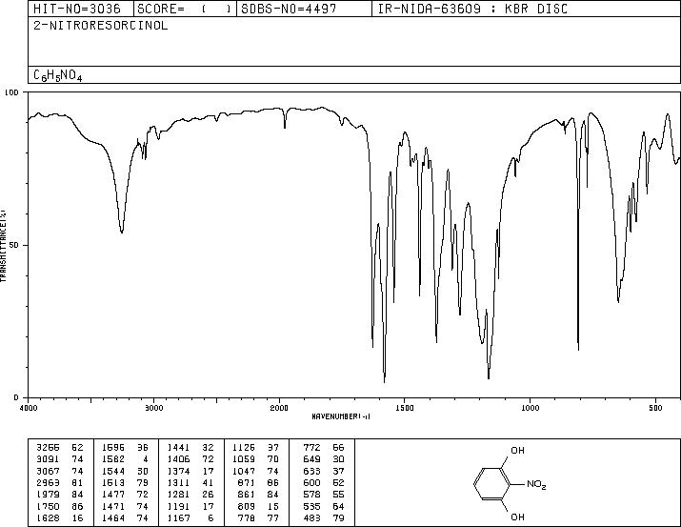
Task: Select peak table entry 3067
Action: (x=48, y=471)
